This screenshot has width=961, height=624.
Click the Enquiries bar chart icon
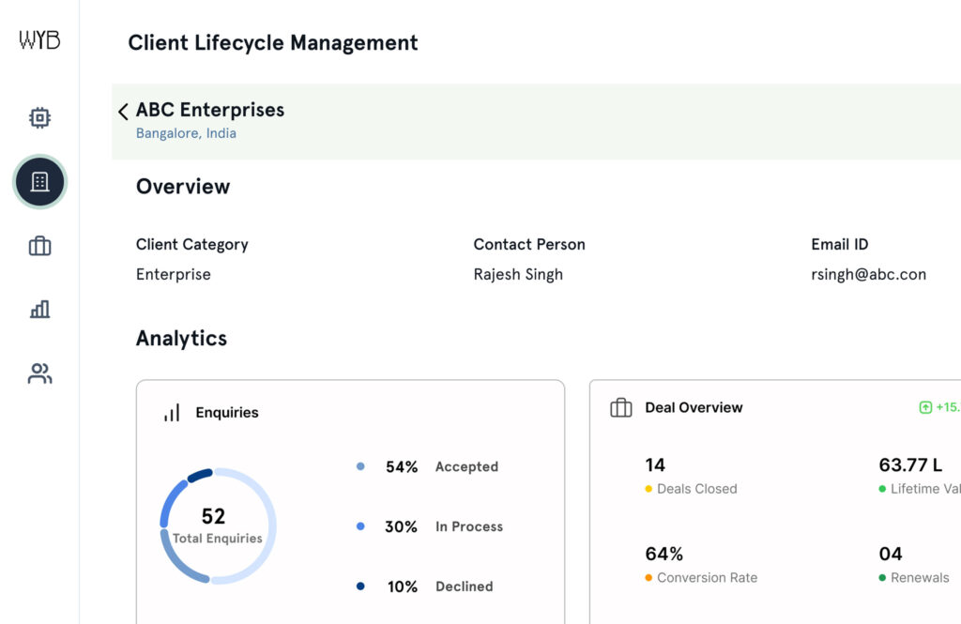(172, 413)
